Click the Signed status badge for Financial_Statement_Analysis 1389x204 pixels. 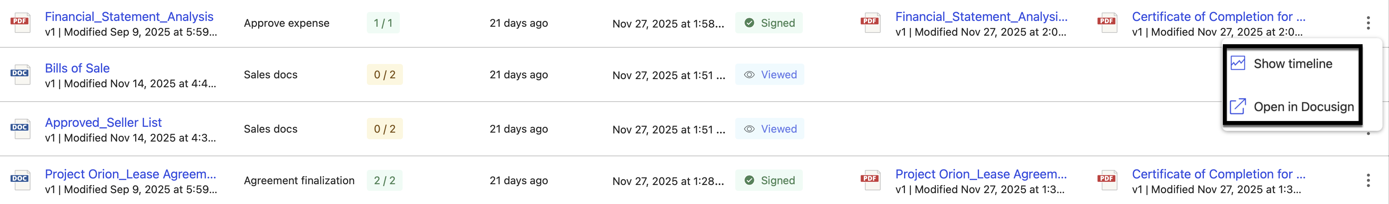769,23
